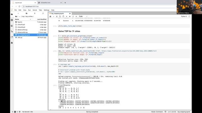Image resolution: width=202 pixels, height=113 pixels.
Task: Refresh the file list icon
Action: coord(43,13)
